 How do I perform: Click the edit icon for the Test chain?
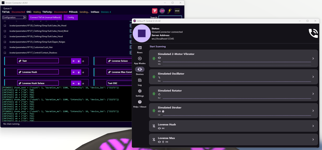pos(74,61)
